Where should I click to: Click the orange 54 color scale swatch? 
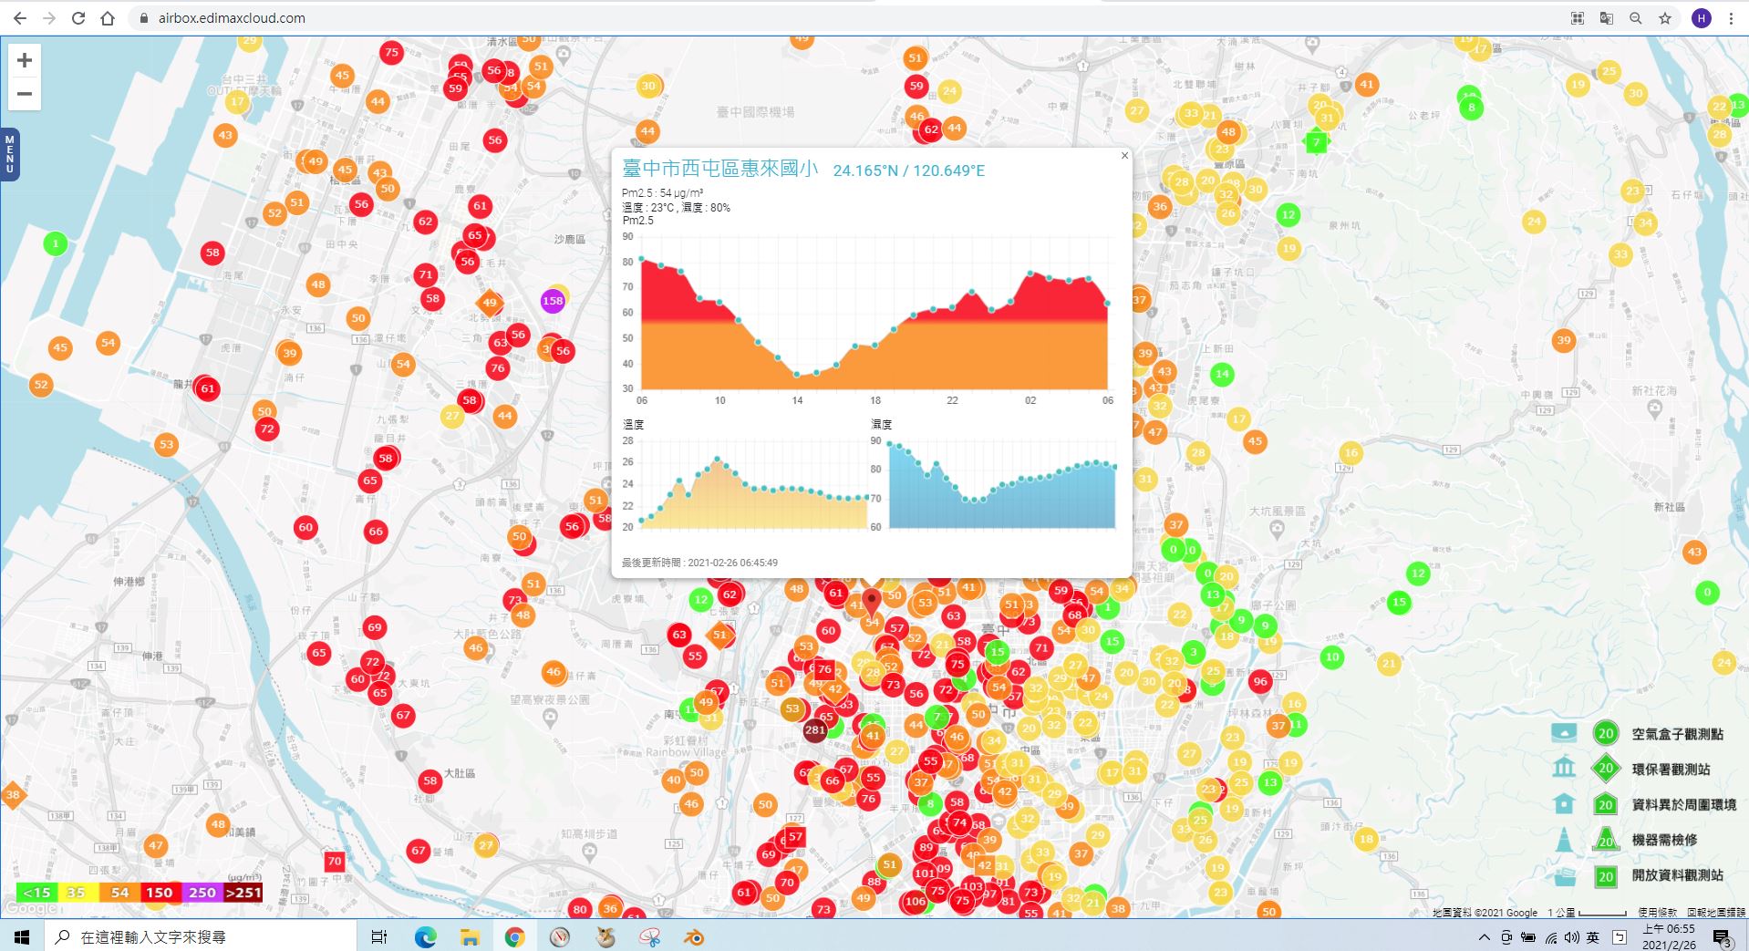[119, 893]
